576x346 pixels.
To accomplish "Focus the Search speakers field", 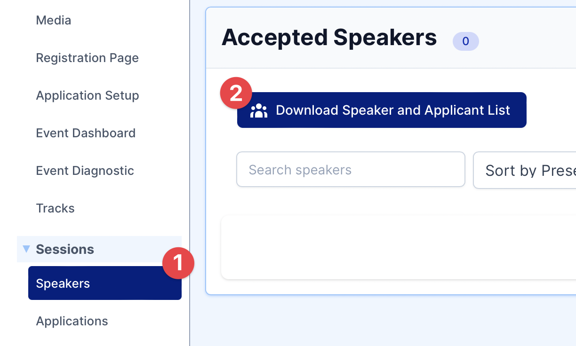I will (x=351, y=170).
